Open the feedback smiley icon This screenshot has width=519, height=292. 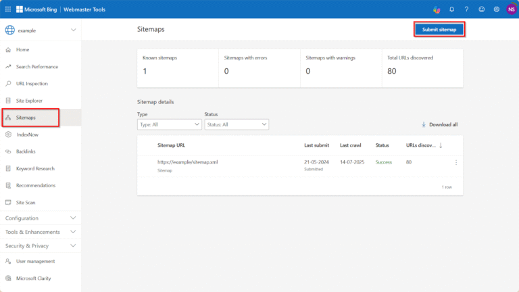(x=481, y=9)
